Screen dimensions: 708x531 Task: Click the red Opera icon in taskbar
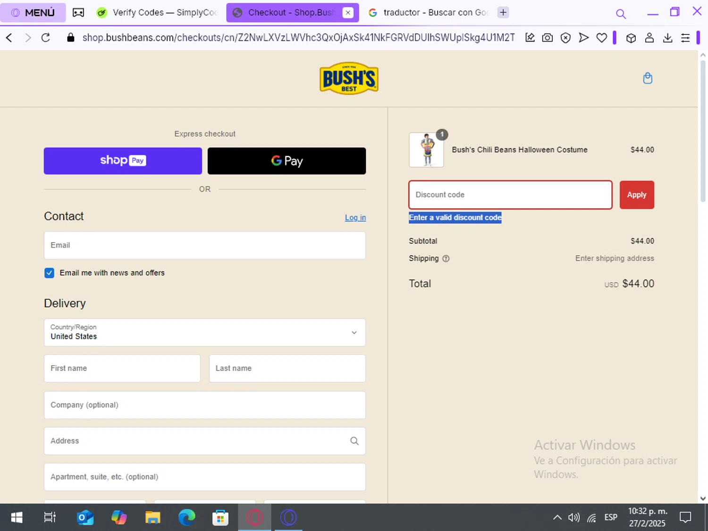click(254, 517)
